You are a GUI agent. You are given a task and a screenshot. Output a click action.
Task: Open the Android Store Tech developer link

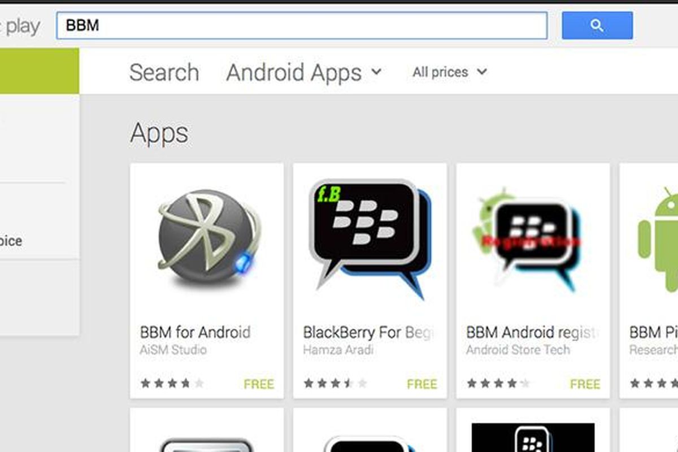(518, 350)
